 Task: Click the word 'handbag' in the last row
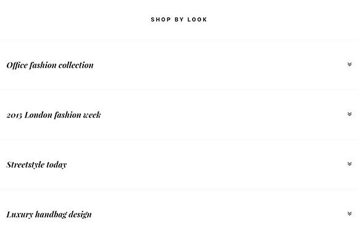51,215
